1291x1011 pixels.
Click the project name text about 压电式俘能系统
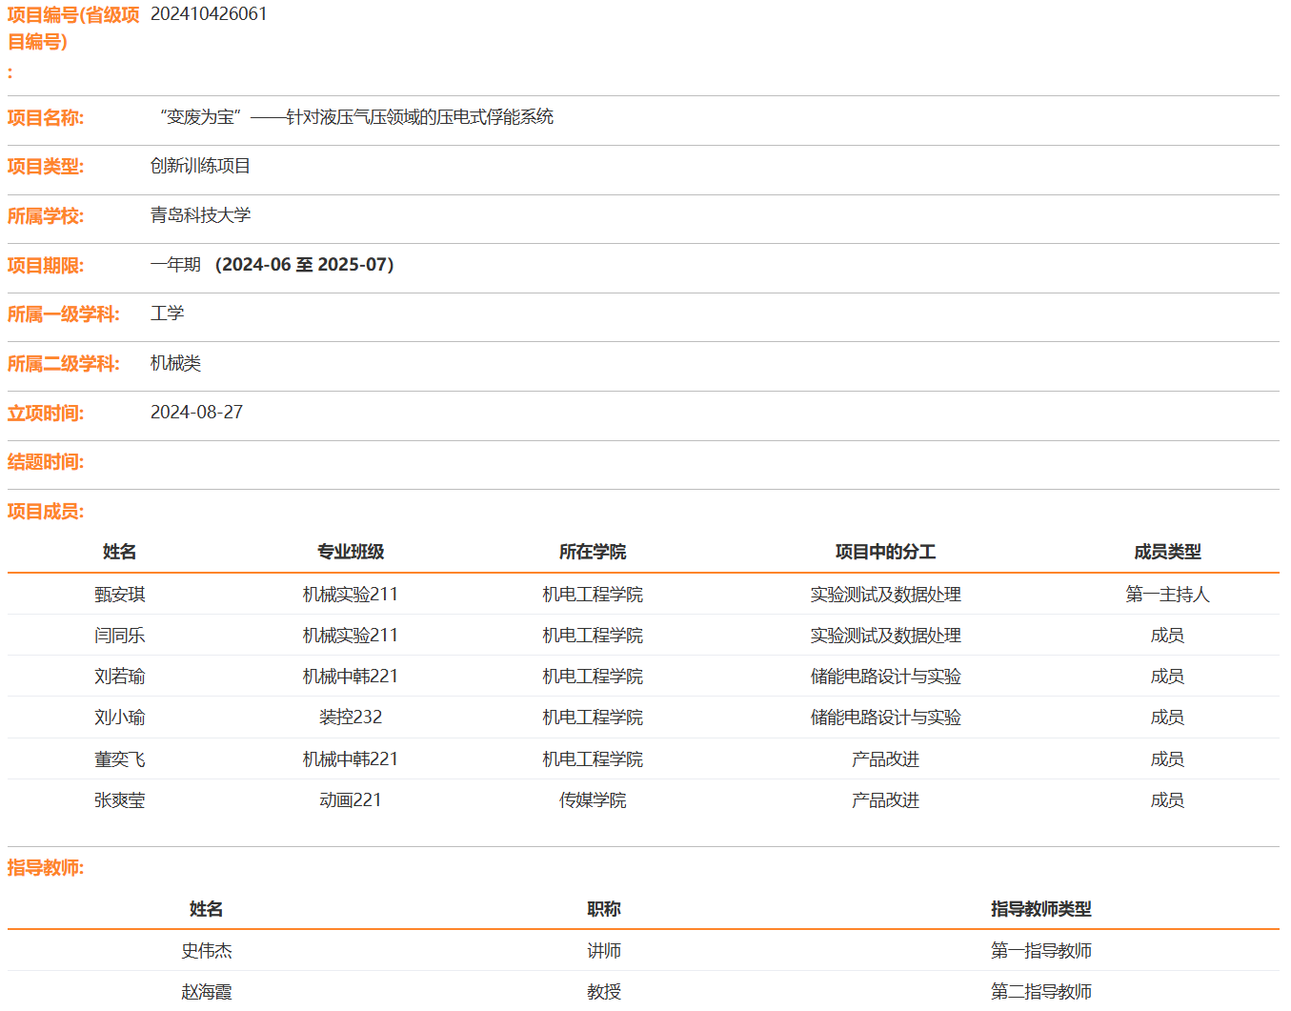356,117
